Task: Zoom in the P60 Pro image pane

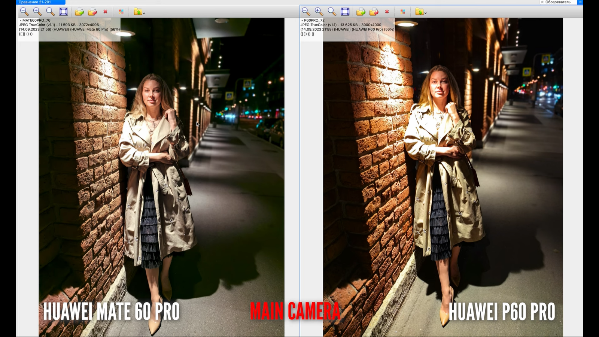Action: point(319,12)
